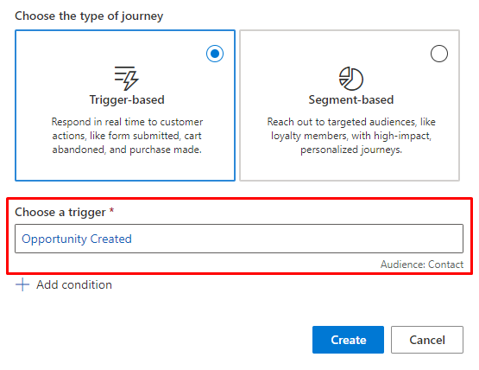Click the Segment-based description about targeted audiences
479x370 pixels.
click(x=351, y=136)
